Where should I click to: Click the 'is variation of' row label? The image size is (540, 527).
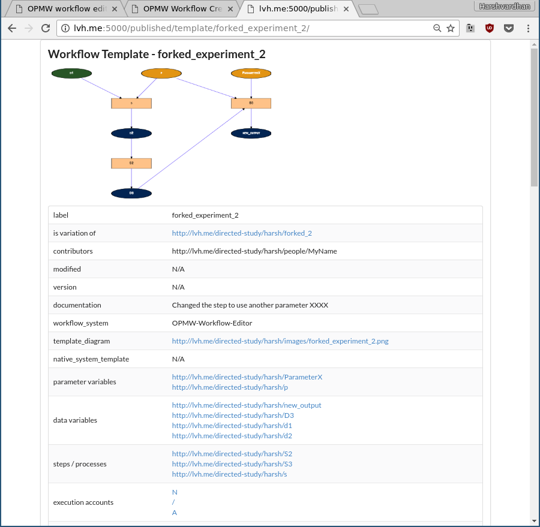74,233
